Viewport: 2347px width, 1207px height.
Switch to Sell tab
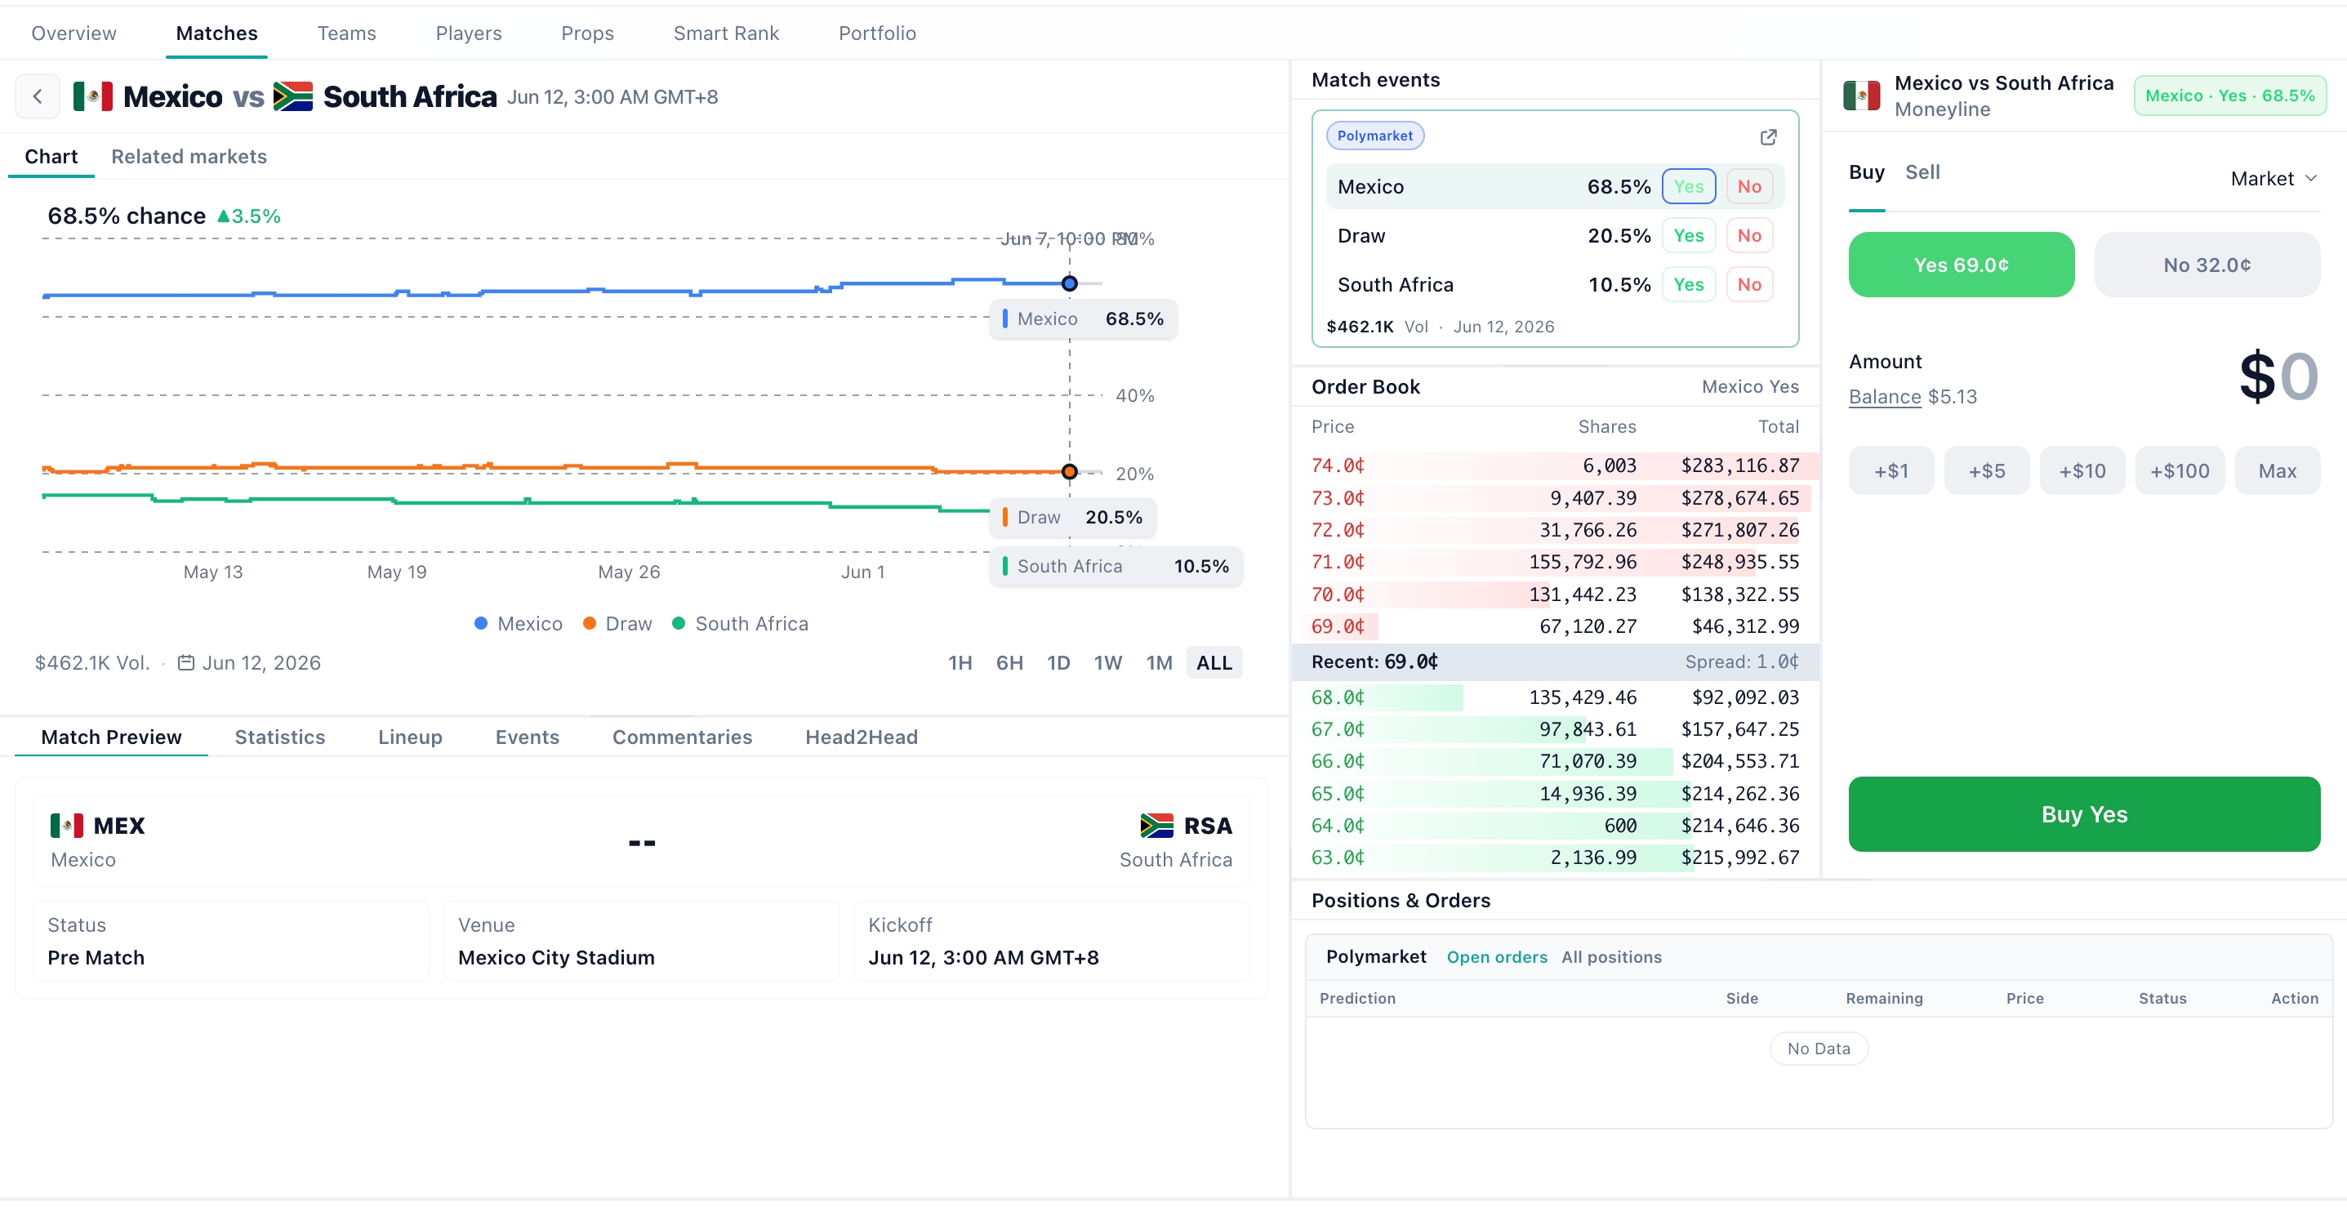pyautogui.click(x=1922, y=172)
